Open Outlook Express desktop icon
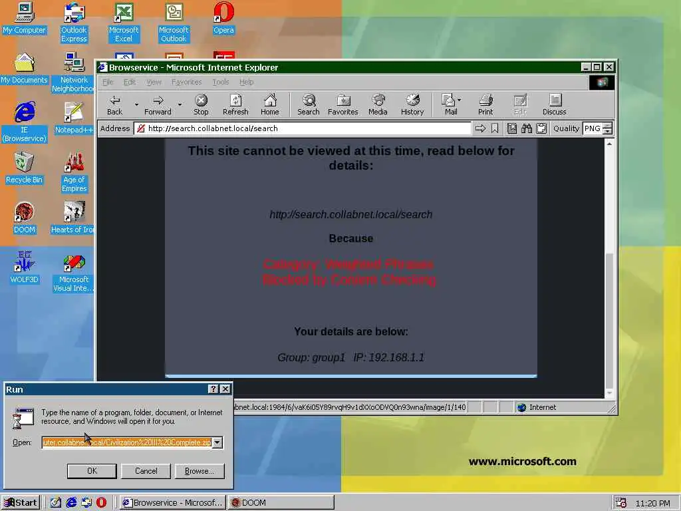Screen dimensions: 681x511 pyautogui.click(x=74, y=23)
